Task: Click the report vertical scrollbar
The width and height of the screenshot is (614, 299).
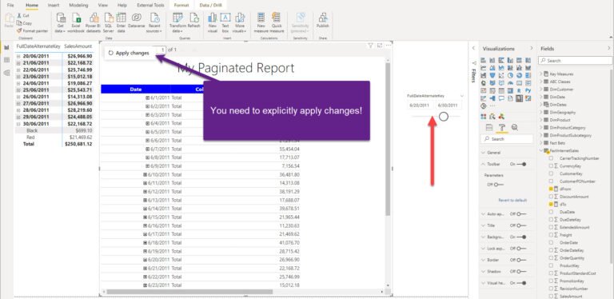Action: (388, 139)
